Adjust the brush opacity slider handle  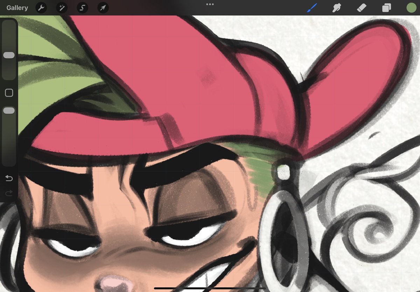(9, 111)
